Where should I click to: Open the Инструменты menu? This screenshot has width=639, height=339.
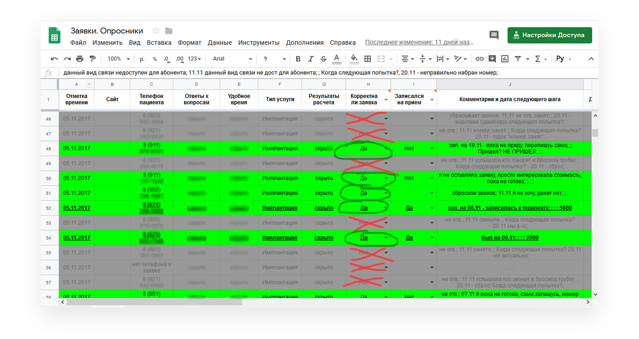pyautogui.click(x=259, y=42)
